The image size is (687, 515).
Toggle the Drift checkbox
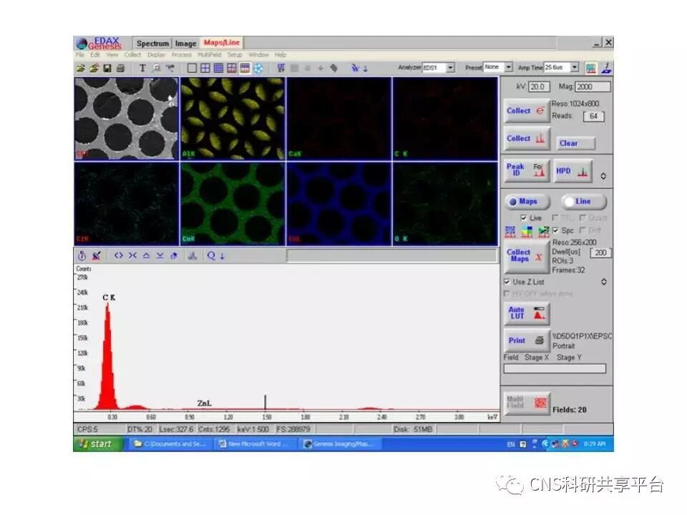point(583,230)
